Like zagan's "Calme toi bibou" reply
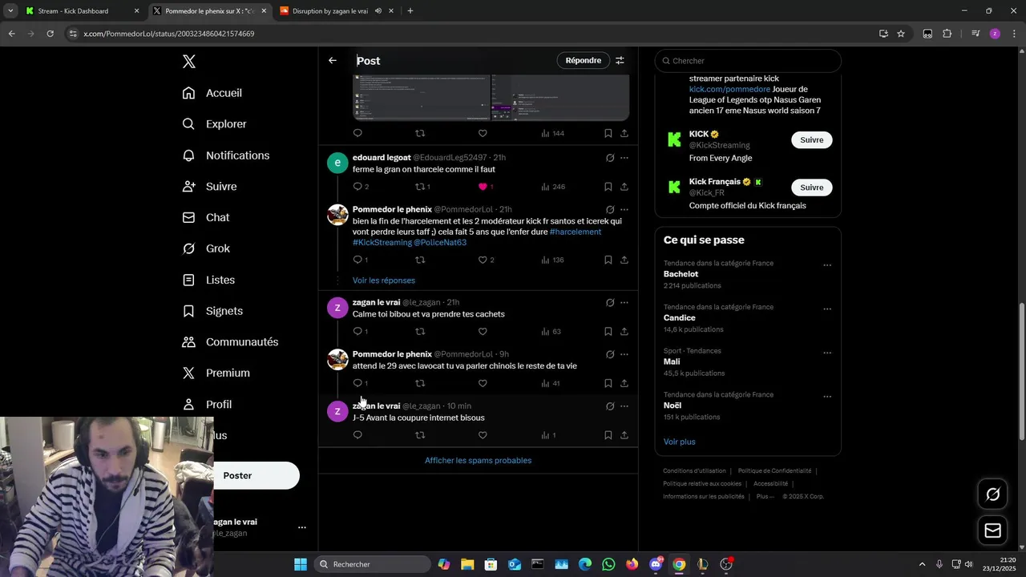 coord(483,332)
